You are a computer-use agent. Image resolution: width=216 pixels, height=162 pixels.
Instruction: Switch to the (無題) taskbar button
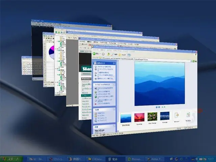(x=76, y=159)
